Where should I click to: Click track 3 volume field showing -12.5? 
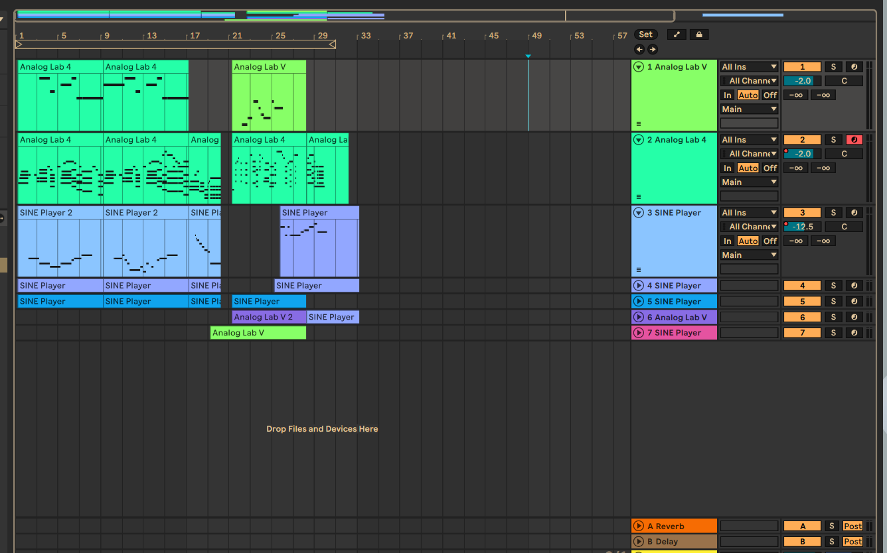802,227
